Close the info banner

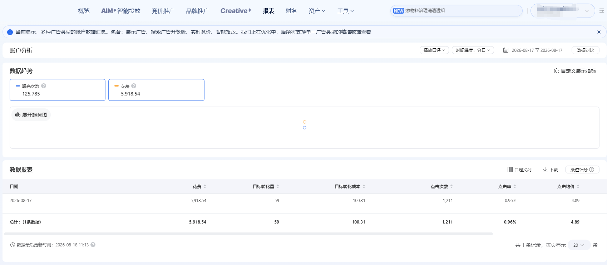coord(599,32)
